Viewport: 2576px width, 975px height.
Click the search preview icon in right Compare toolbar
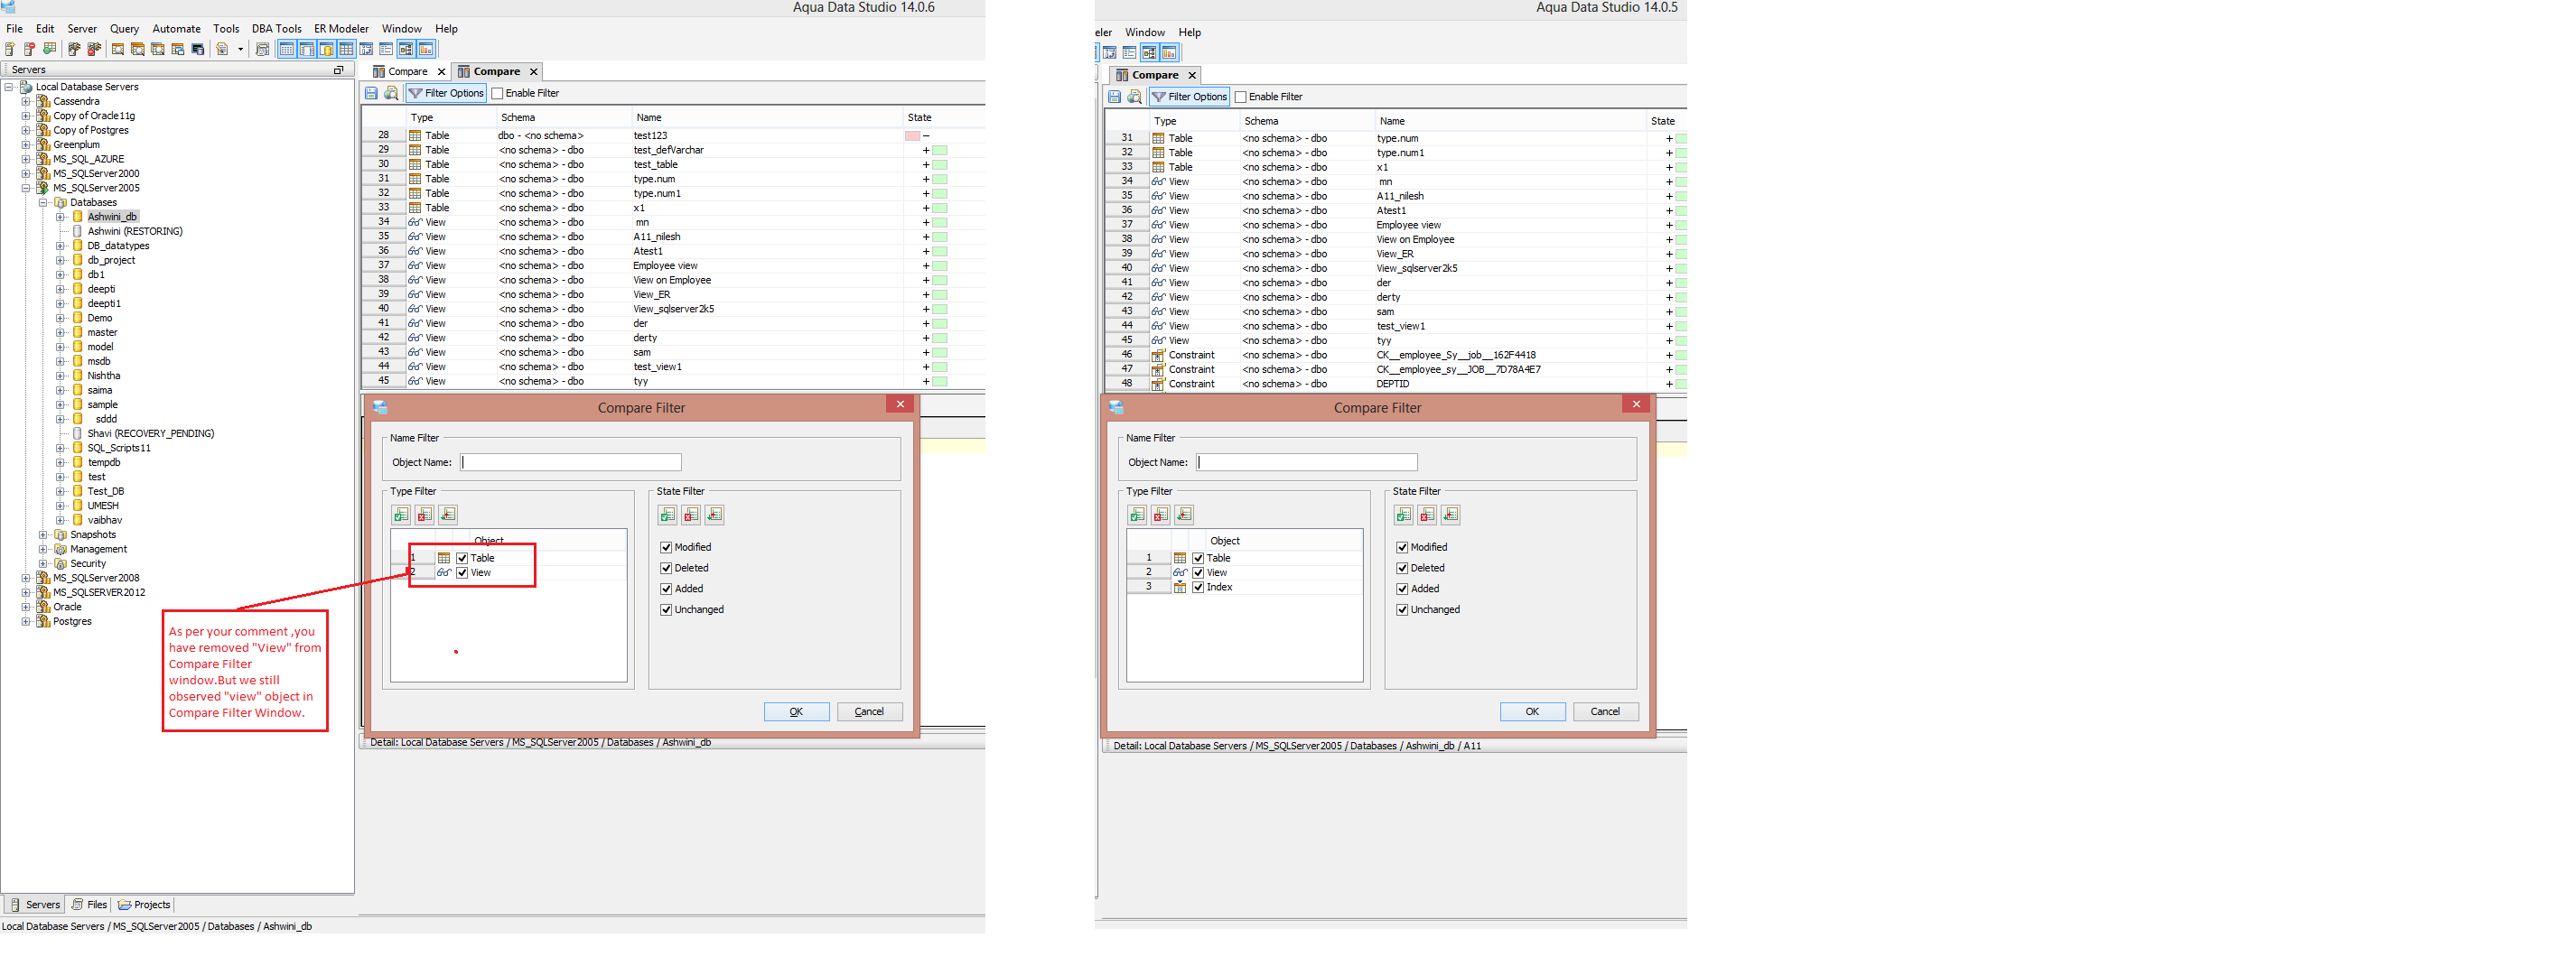[x=1134, y=97]
